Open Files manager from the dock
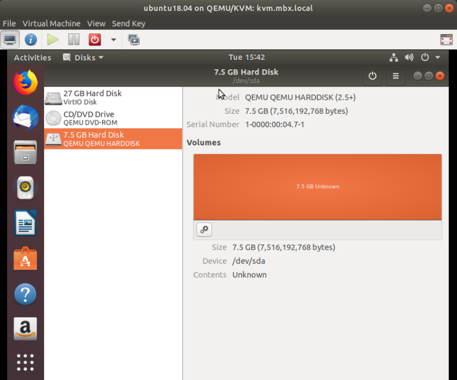This screenshot has width=457, height=380. [25, 152]
